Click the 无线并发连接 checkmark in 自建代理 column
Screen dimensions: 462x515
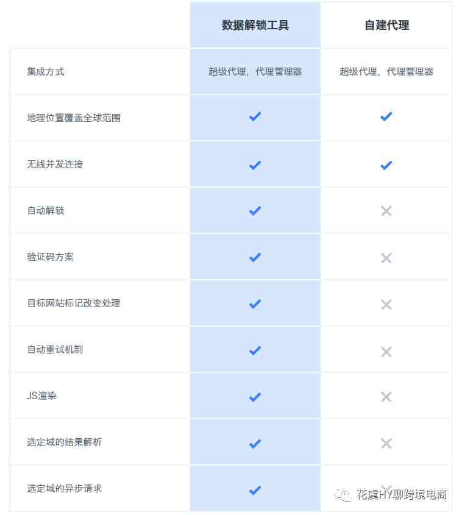click(386, 165)
